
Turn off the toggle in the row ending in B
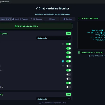click(69, 83)
